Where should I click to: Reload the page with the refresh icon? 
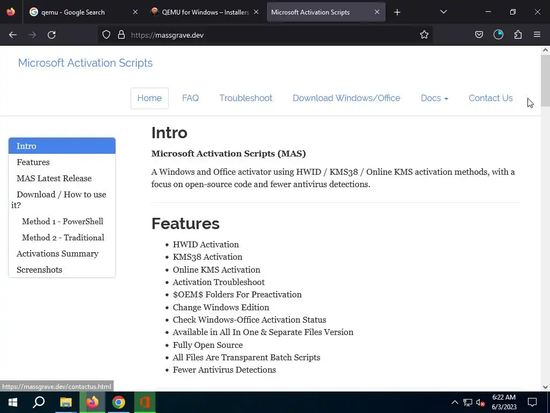(x=52, y=35)
